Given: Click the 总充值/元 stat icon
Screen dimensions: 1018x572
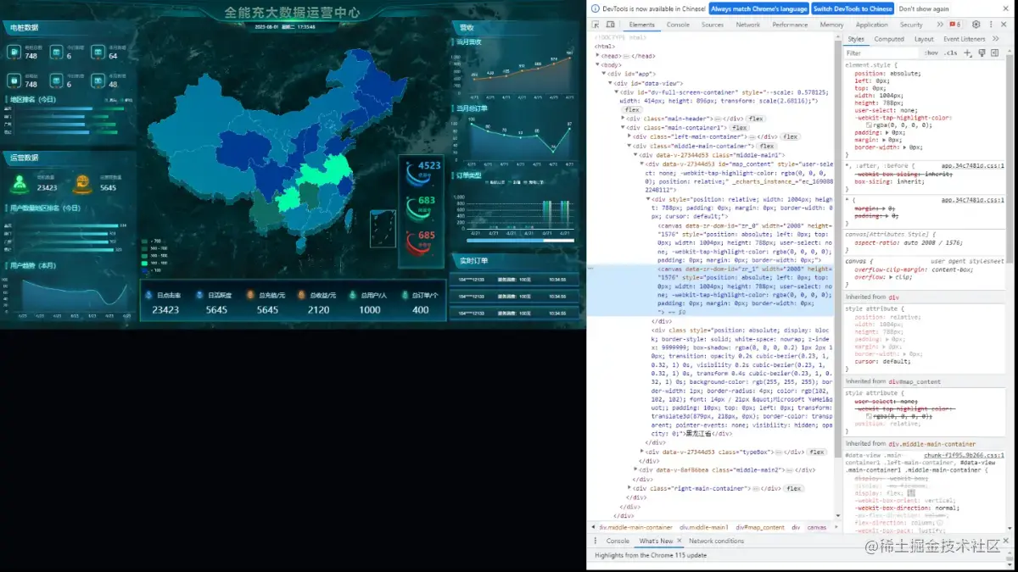Looking at the screenshot, I should click(x=249, y=295).
